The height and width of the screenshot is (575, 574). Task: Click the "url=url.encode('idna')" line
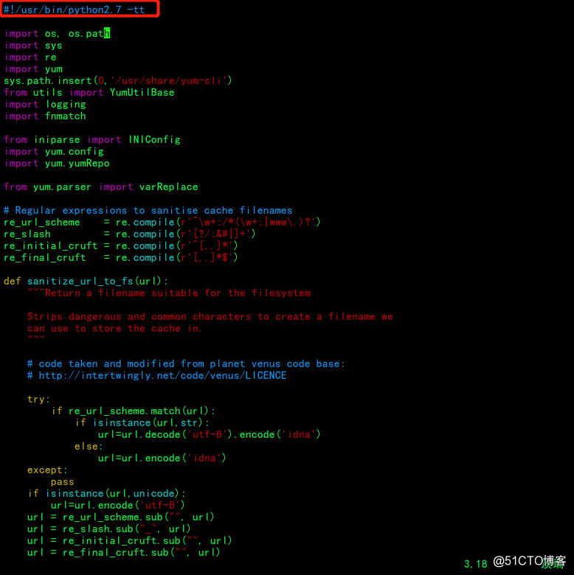pyautogui.click(x=162, y=458)
